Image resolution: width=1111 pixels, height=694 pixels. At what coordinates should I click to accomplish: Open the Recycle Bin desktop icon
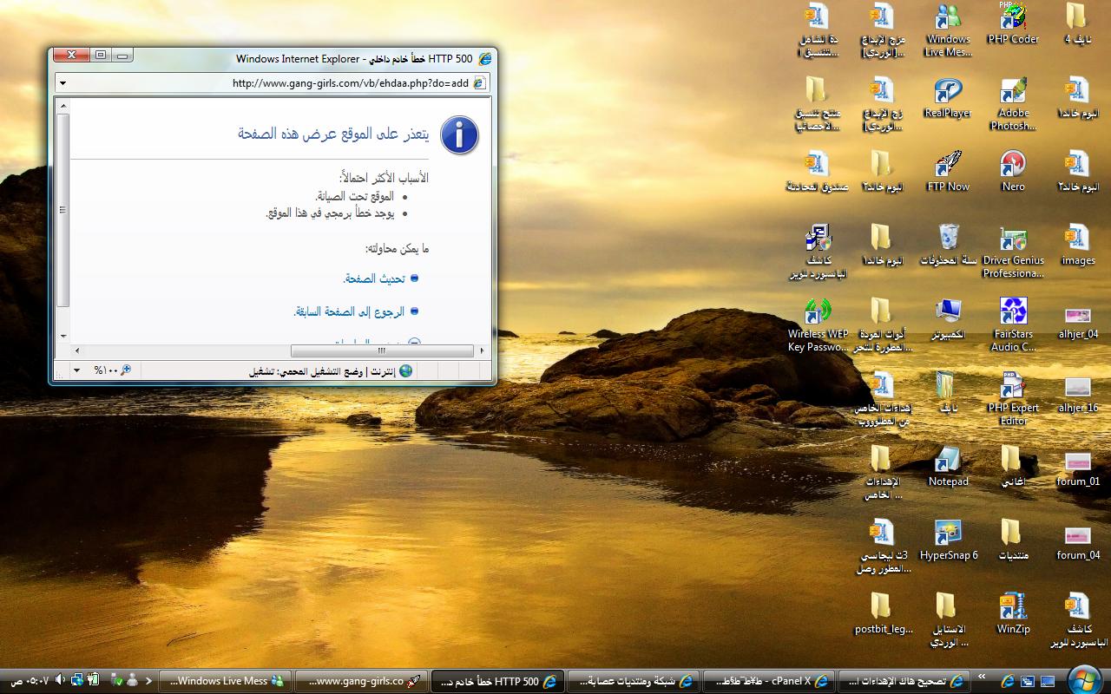click(948, 239)
